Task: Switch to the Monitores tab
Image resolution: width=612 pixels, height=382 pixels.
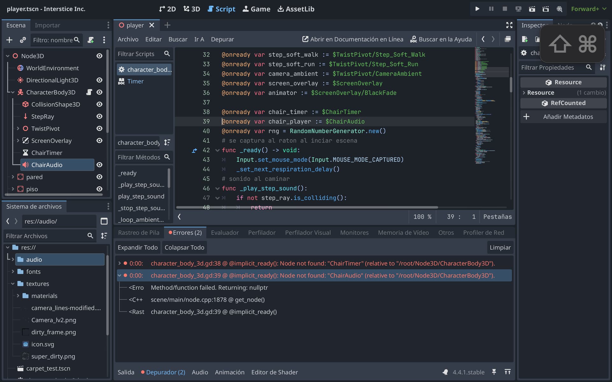Action: click(354, 233)
